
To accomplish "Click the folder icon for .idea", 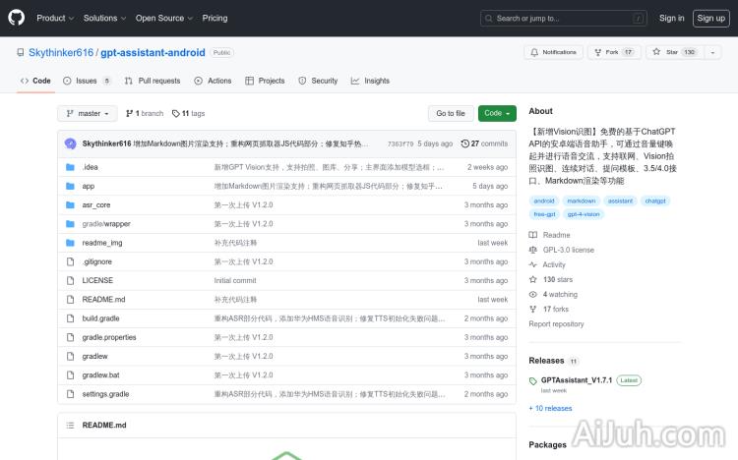I will point(70,167).
